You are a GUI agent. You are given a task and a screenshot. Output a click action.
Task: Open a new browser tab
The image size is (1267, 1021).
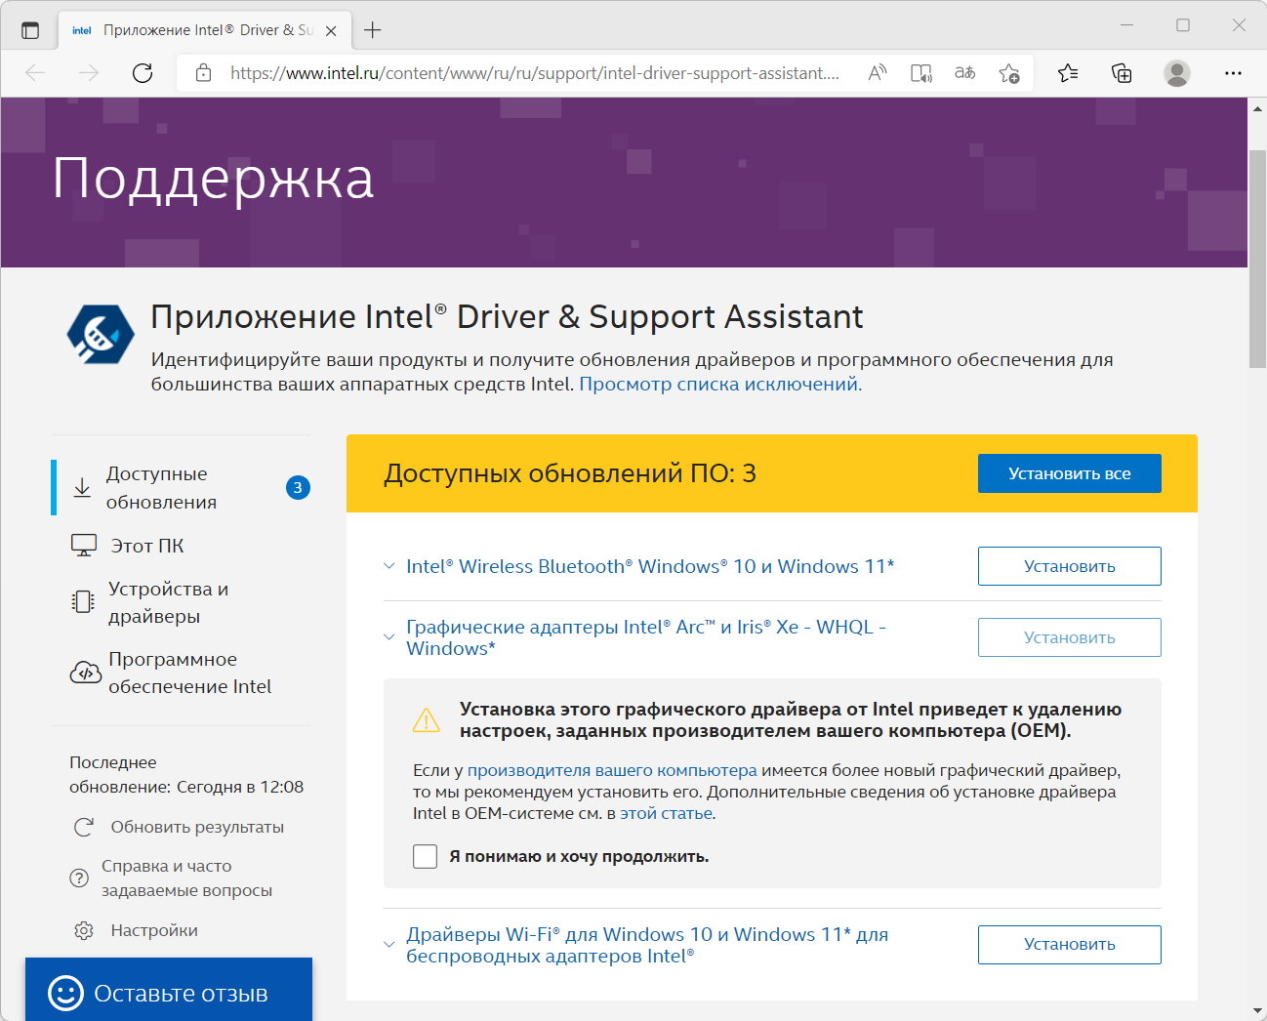373,30
